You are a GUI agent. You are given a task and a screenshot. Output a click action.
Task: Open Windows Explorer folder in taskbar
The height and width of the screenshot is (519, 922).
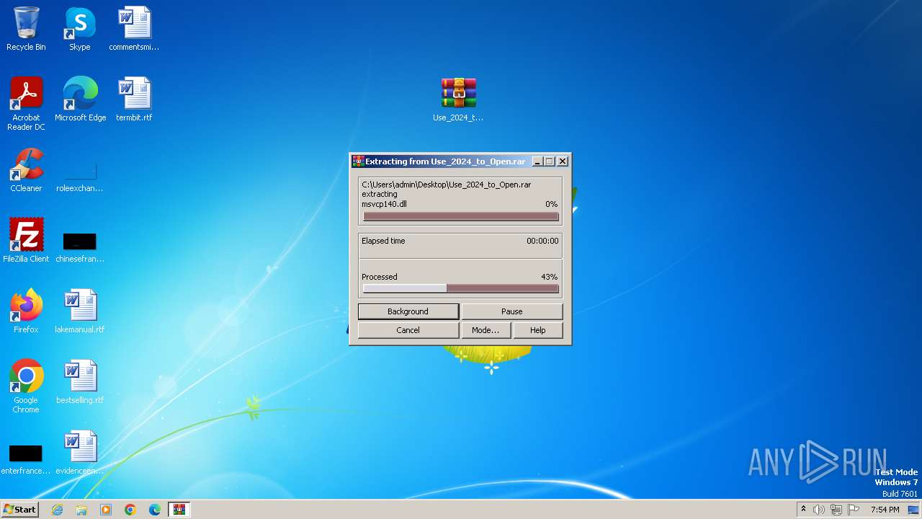coord(81,510)
